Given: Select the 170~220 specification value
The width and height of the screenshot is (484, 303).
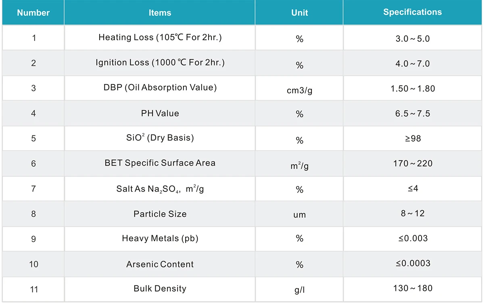Looking at the screenshot, I should 412,164.
